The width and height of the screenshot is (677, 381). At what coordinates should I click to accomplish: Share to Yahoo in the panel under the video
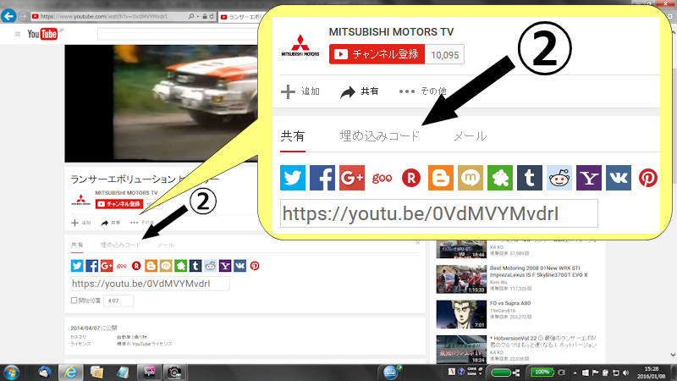pyautogui.click(x=225, y=266)
